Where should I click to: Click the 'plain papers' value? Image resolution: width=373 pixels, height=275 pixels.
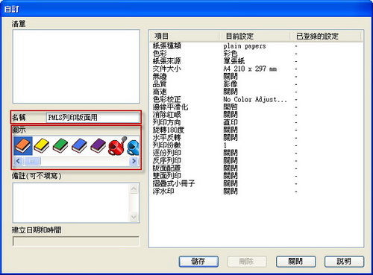coord(245,46)
